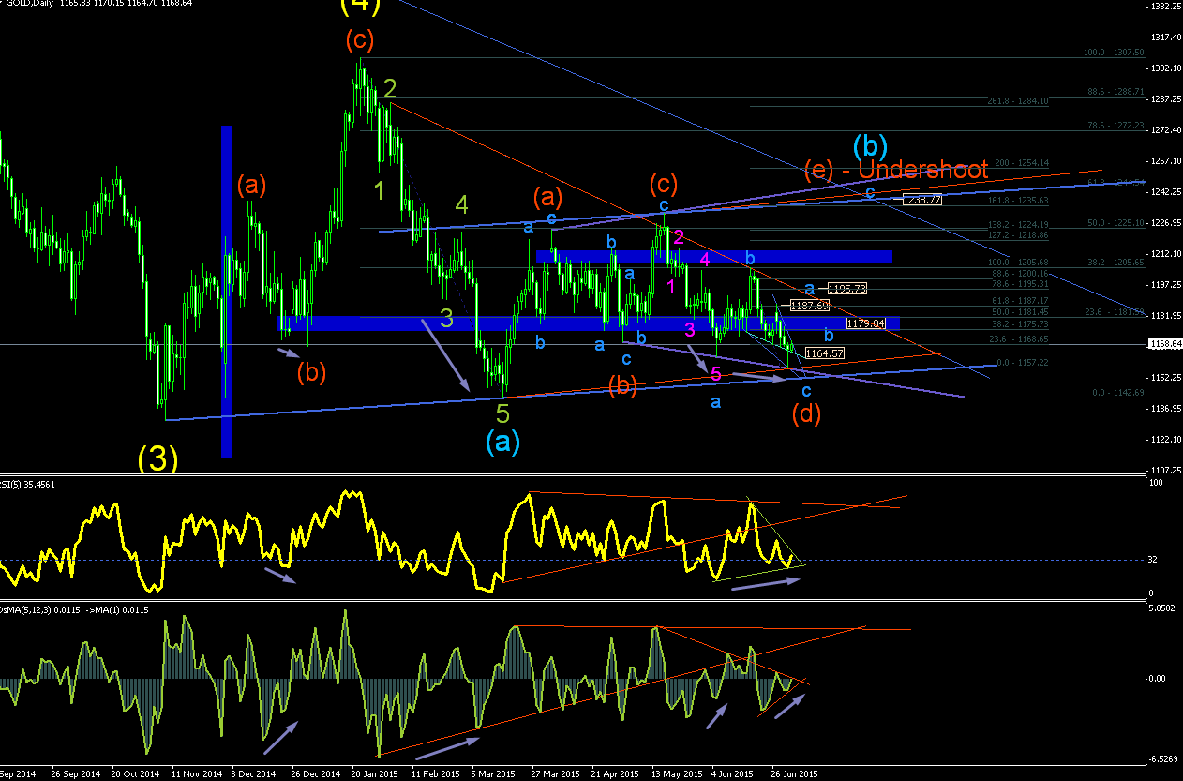Select Fibonacci level '61.8 - 1187.17'
Screen dimensions: 1183x781
pyautogui.click(x=1020, y=301)
